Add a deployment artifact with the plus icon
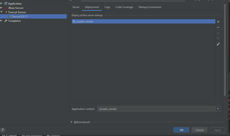This screenshot has height=136, width=230. [x=218, y=22]
